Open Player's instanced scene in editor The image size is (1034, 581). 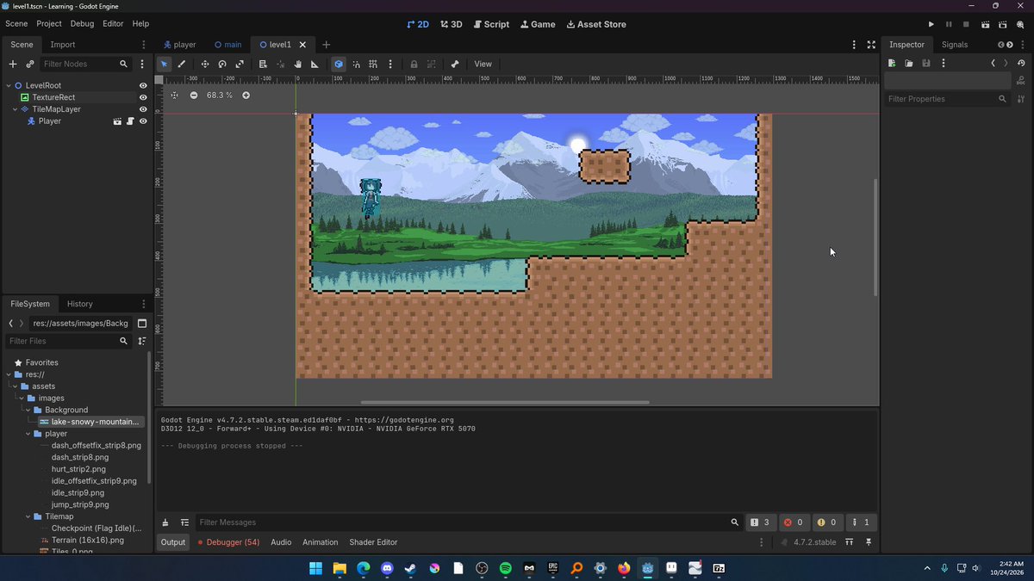pyautogui.click(x=117, y=121)
